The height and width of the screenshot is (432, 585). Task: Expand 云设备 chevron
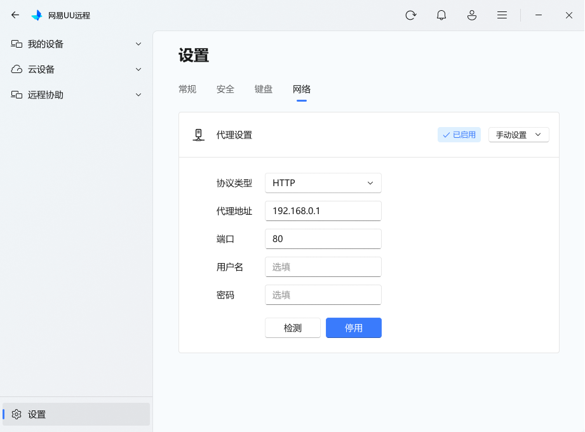click(138, 69)
